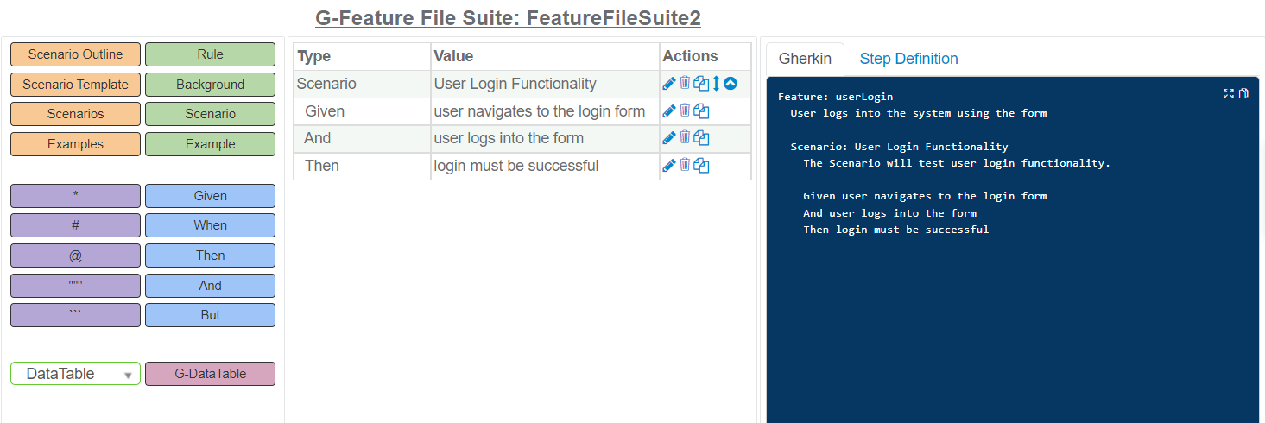Image resolution: width=1265 pixels, height=423 pixels.
Task: Open the DataTable dropdown
Action: (x=75, y=374)
